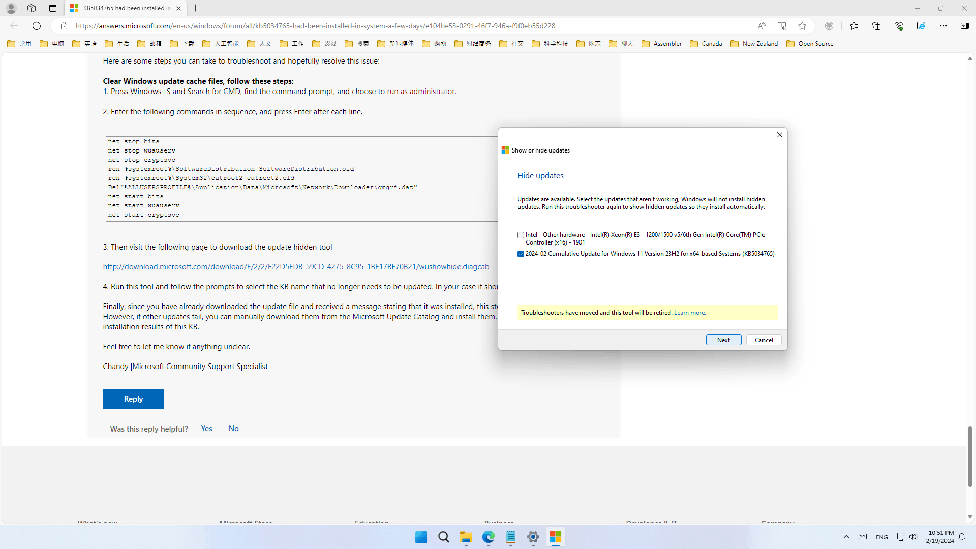Open the tab actions menu icon

[53, 8]
